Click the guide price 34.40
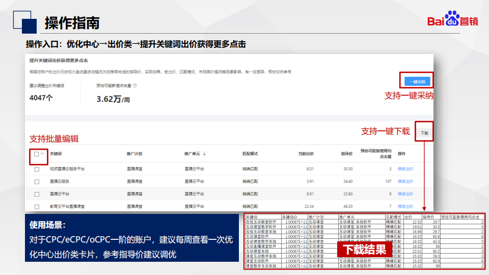 click(x=348, y=181)
